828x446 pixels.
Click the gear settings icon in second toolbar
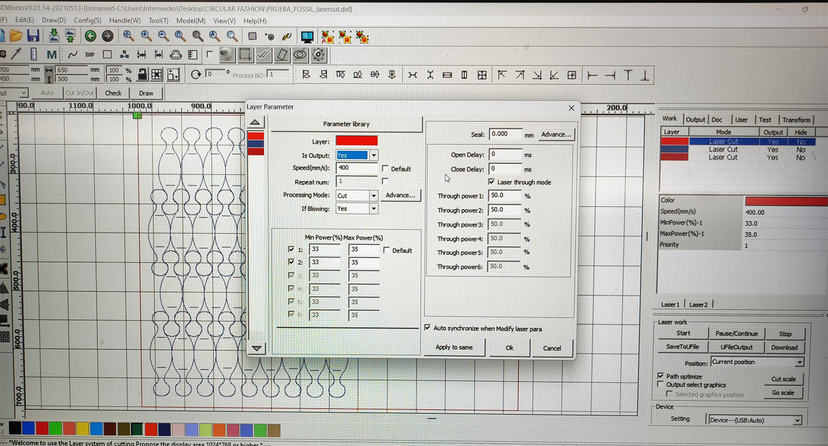(x=318, y=55)
